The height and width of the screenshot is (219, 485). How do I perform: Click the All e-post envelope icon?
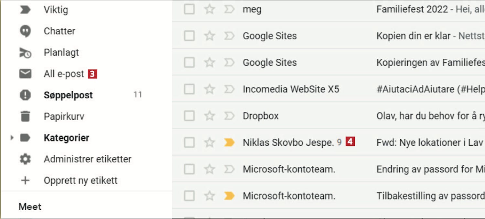(x=25, y=74)
